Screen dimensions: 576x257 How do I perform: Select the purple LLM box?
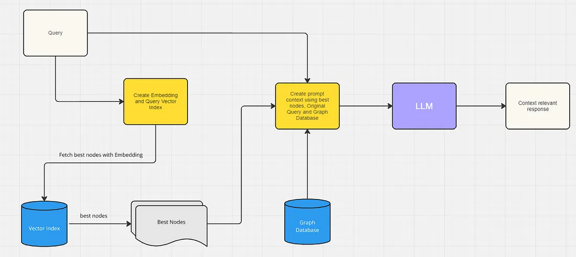tap(424, 106)
